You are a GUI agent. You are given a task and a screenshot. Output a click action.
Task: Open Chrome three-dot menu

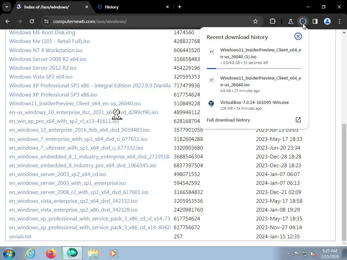coord(340,21)
